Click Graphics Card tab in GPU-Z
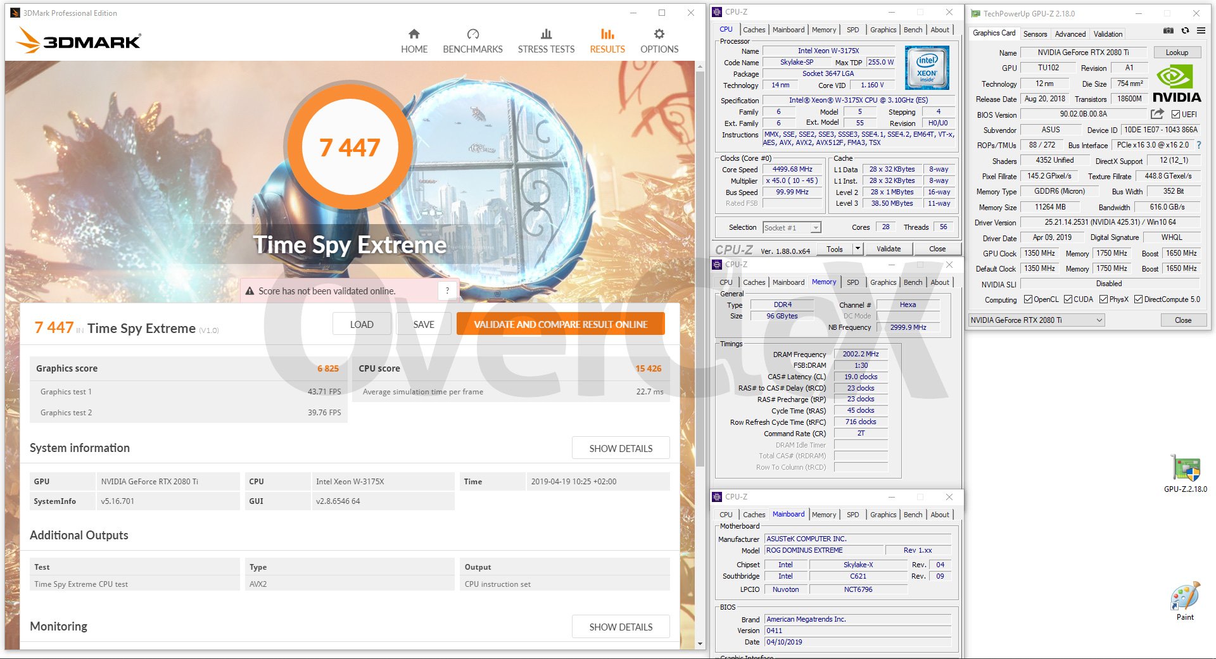The width and height of the screenshot is (1216, 659). 993,33
